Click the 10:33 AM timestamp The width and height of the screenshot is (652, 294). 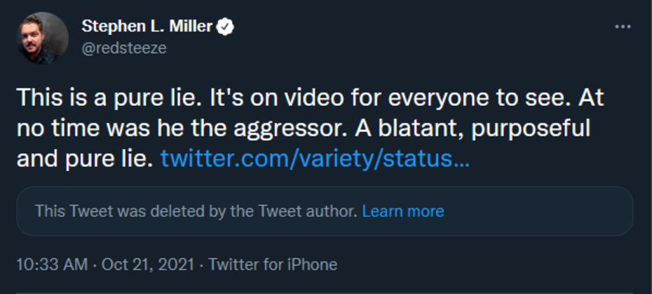coord(52,265)
